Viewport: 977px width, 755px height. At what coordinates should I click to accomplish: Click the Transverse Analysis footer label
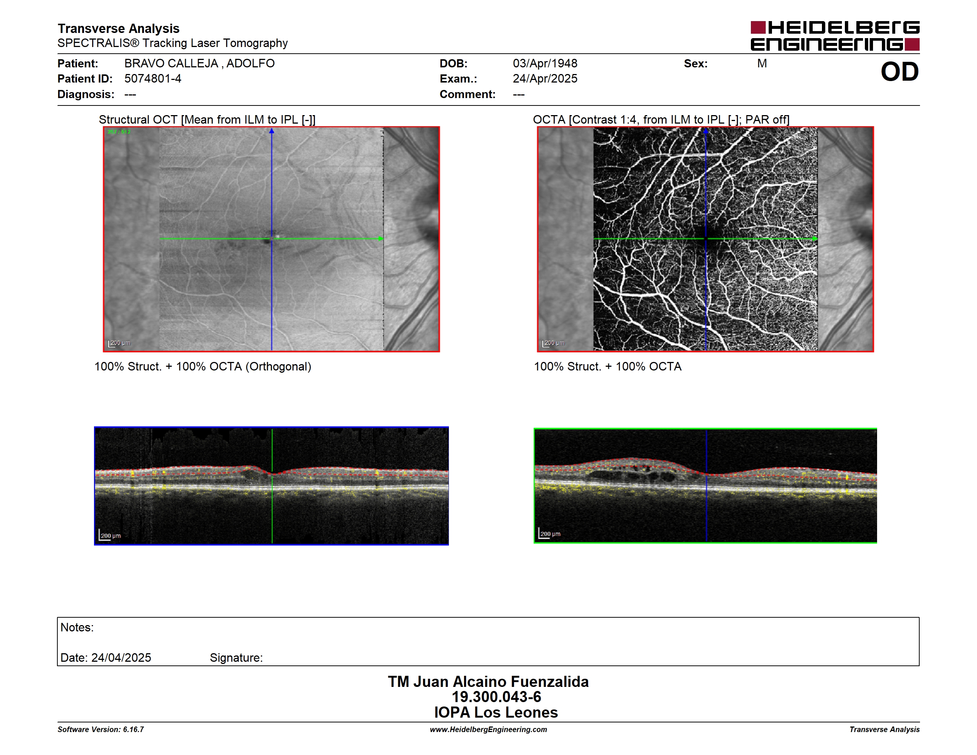(x=884, y=729)
